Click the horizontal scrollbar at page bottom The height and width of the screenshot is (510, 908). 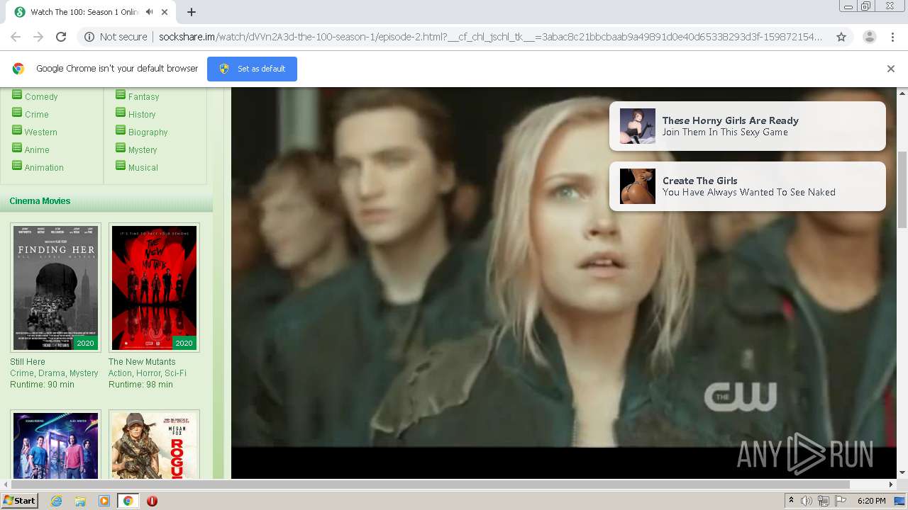pyautogui.click(x=430, y=484)
